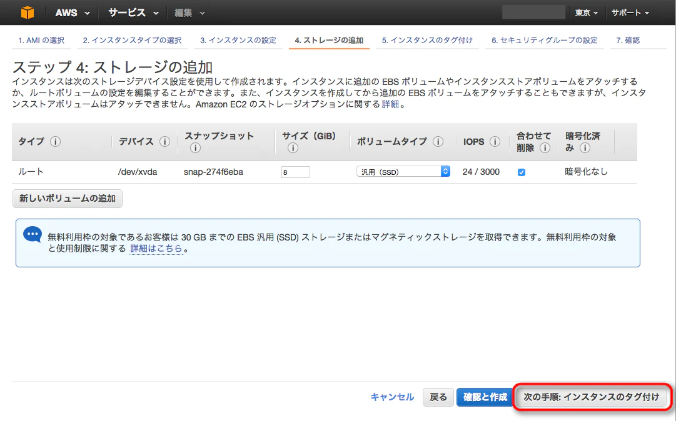The image size is (676, 421).
Task: Show info for the スナップショット column
Action: (x=195, y=148)
